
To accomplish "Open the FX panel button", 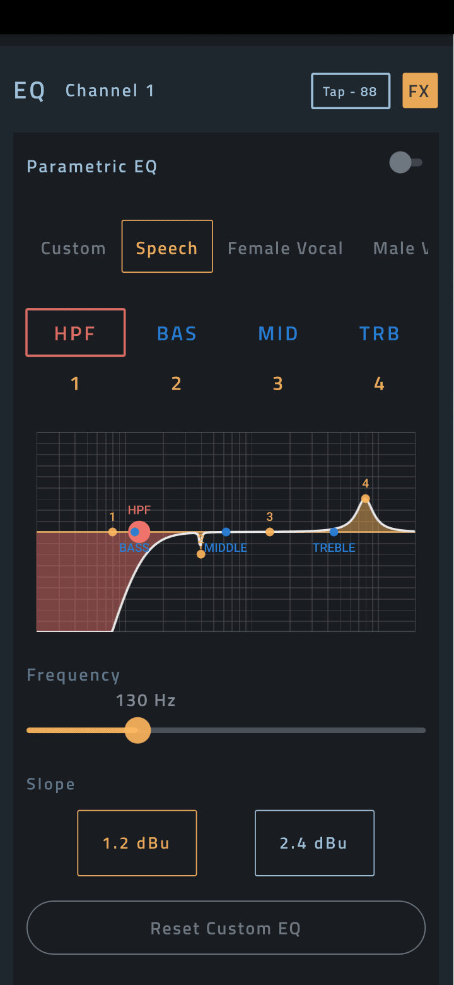I will 420,91.
